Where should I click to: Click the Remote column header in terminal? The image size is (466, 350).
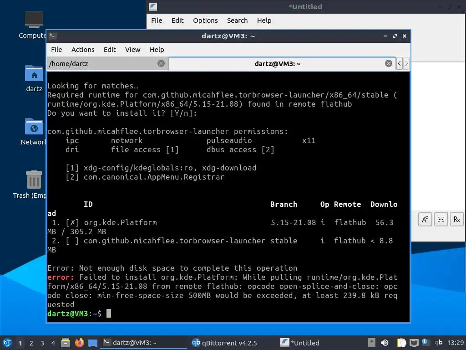point(347,205)
